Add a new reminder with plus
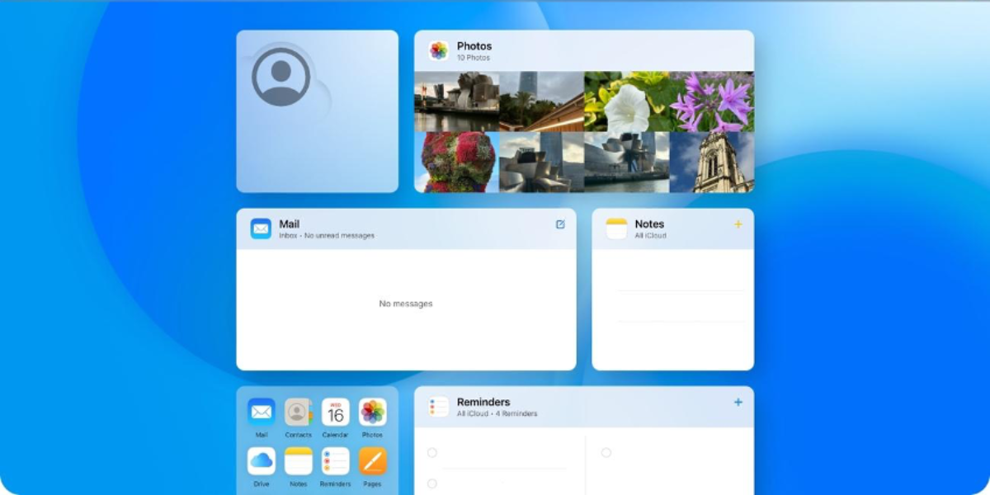990x495 pixels. 738,402
